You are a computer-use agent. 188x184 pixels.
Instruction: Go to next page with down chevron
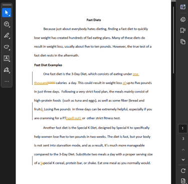(183, 159)
